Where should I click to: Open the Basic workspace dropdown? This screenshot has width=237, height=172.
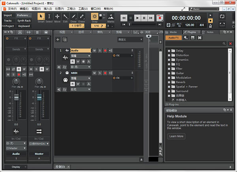pos(204,9)
